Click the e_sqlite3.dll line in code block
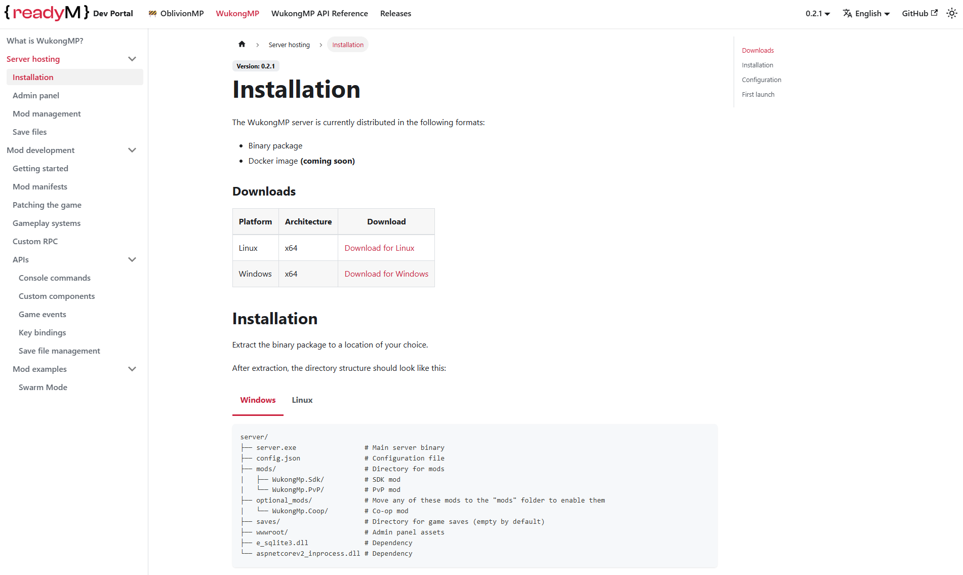 (326, 543)
